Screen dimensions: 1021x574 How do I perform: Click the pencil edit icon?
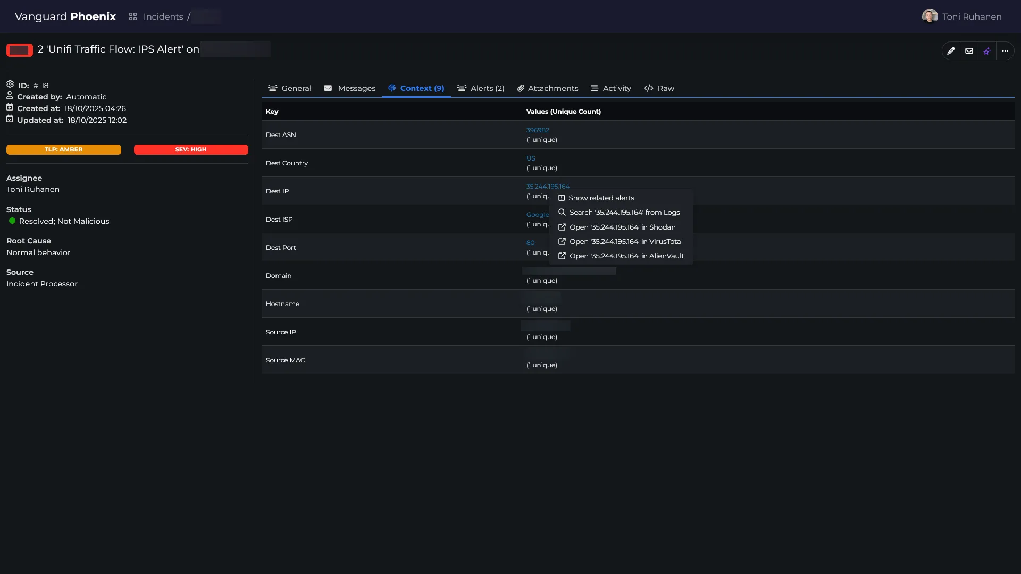pos(951,51)
